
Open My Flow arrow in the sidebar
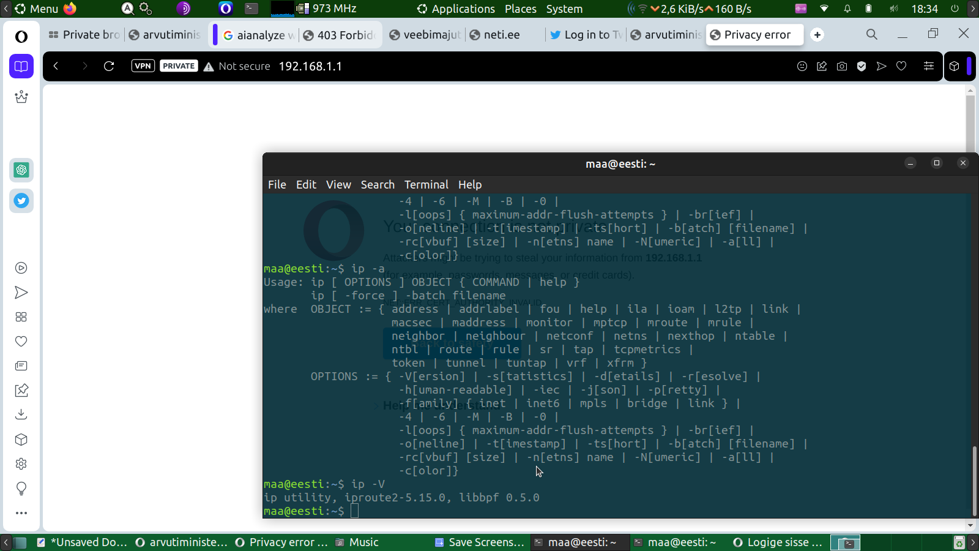[21, 293]
